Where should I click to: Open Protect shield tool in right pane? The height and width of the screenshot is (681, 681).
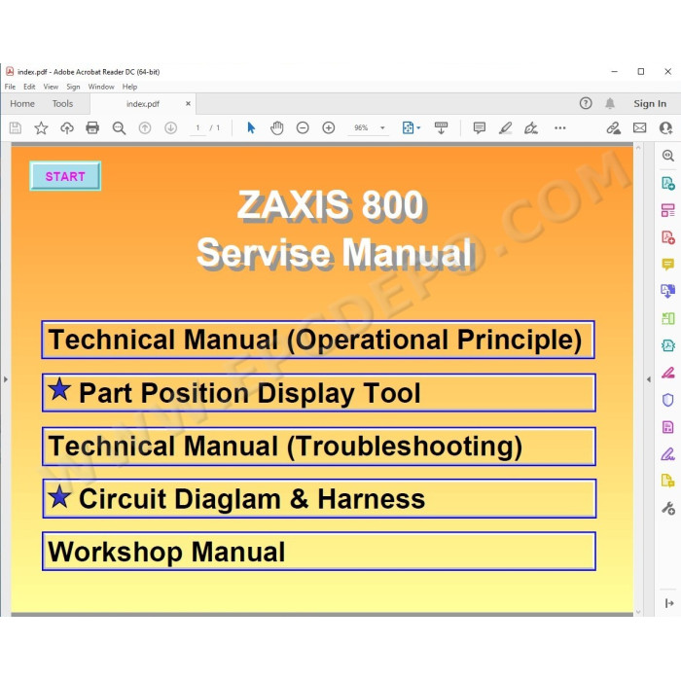[x=668, y=400]
